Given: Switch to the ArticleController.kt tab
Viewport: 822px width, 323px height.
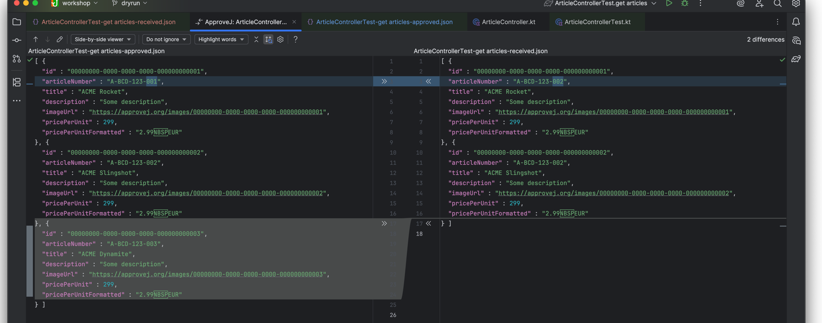Looking at the screenshot, I should (x=508, y=22).
